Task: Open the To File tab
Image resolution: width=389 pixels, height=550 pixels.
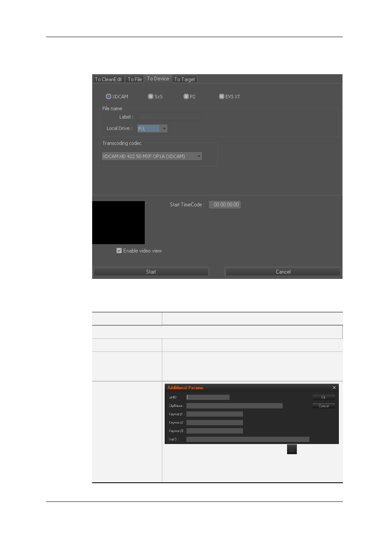Action: point(135,80)
